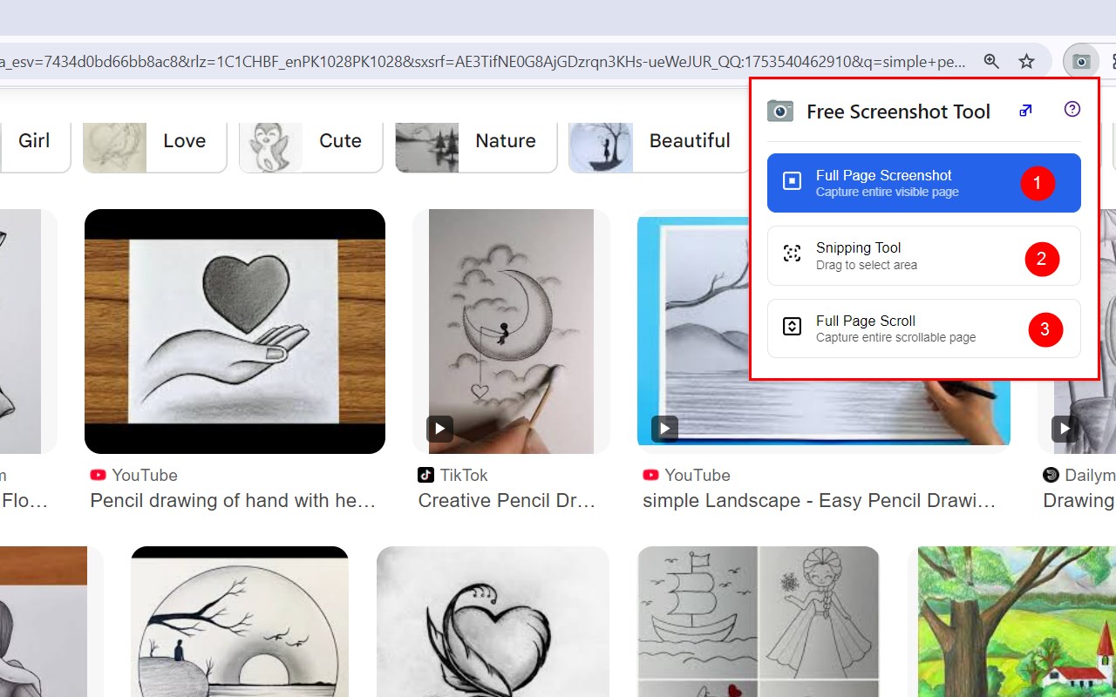
Task: Play the simple Landscape YouTube video
Action: 663,428
